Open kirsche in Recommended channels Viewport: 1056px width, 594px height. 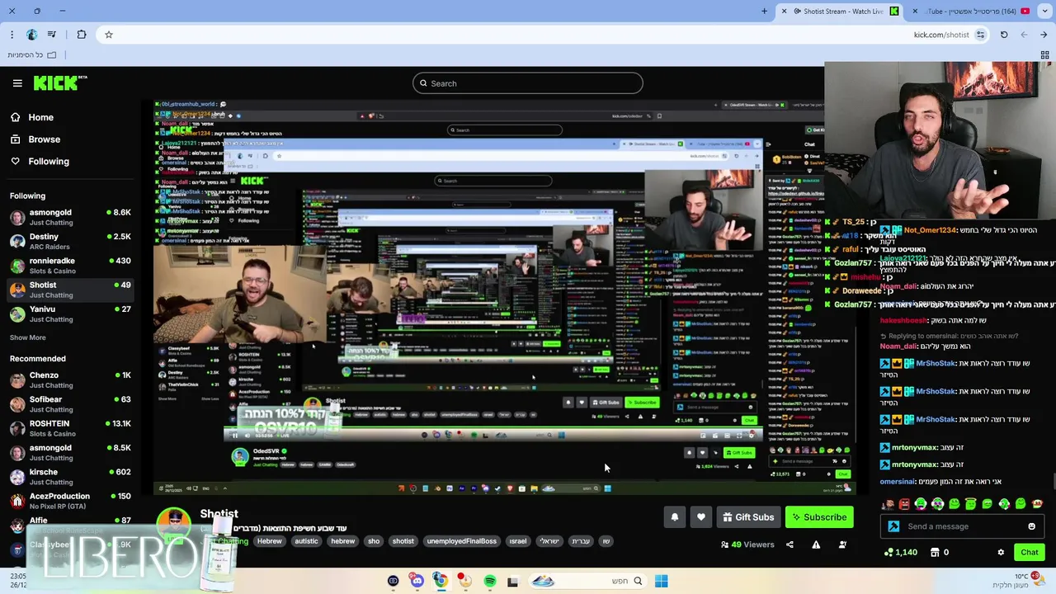[70, 476]
